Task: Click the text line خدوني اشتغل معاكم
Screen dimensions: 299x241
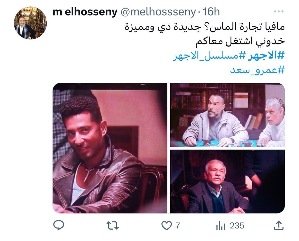Action: (x=240, y=41)
